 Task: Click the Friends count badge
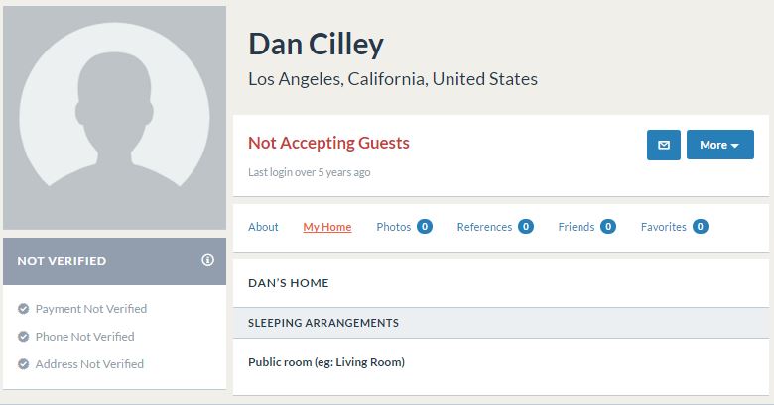coord(608,227)
